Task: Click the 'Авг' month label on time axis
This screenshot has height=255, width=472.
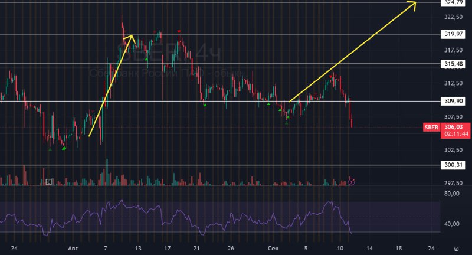Action: 73,249
